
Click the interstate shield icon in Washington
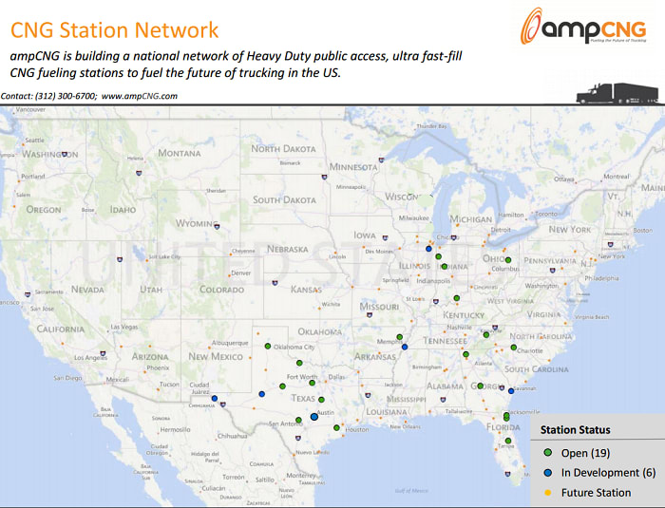click(65, 155)
